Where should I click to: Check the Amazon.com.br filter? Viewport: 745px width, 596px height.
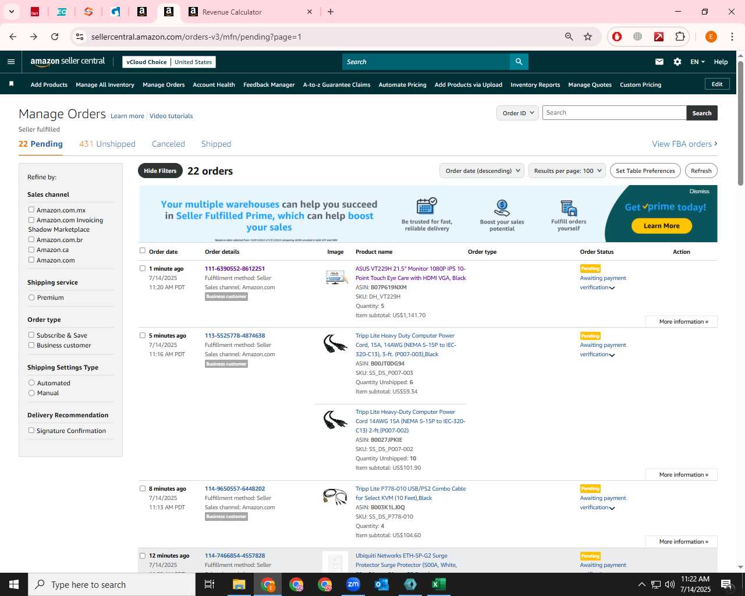point(31,239)
